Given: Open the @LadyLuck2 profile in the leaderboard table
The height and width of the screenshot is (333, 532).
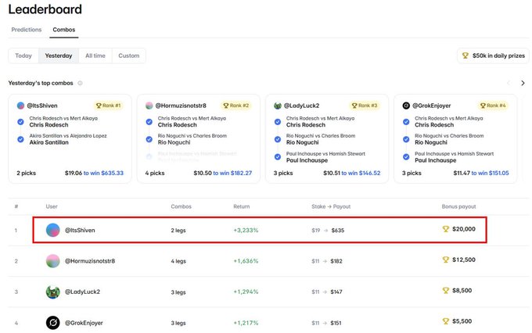Looking at the screenshot, I should pyautogui.click(x=82, y=292).
